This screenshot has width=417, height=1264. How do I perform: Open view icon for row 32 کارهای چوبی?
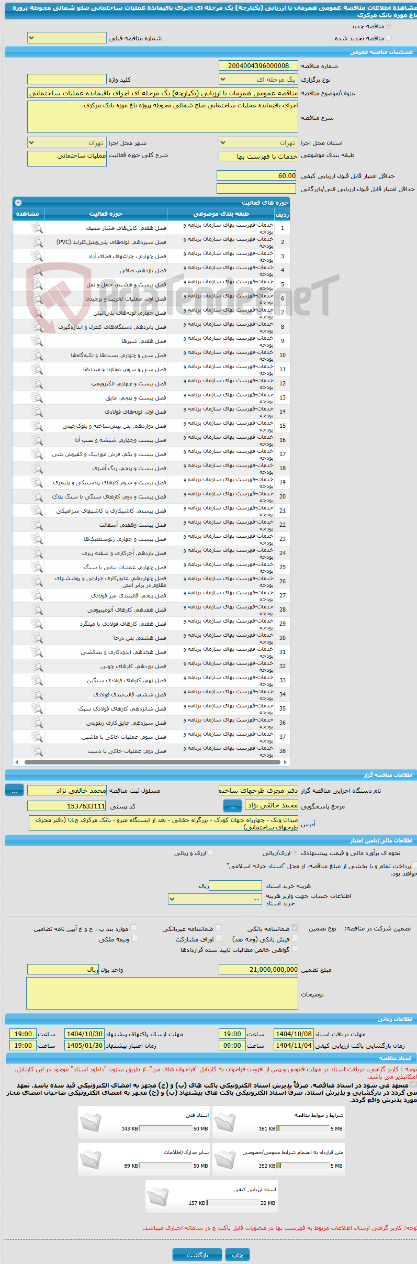point(37,666)
